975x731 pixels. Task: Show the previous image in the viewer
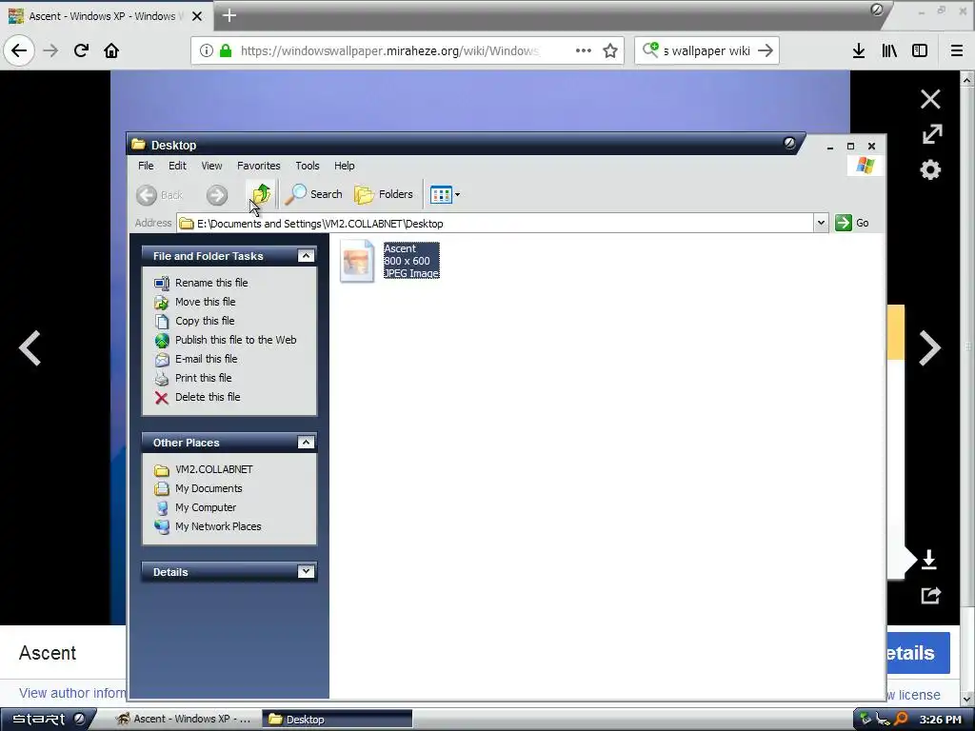[30, 347]
